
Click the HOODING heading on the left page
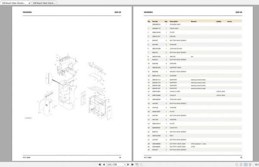coord(27,12)
